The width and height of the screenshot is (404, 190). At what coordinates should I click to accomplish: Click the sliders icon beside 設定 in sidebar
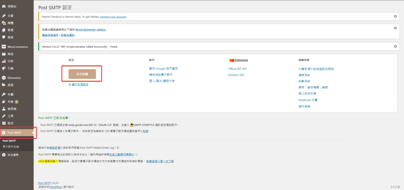[4, 123]
